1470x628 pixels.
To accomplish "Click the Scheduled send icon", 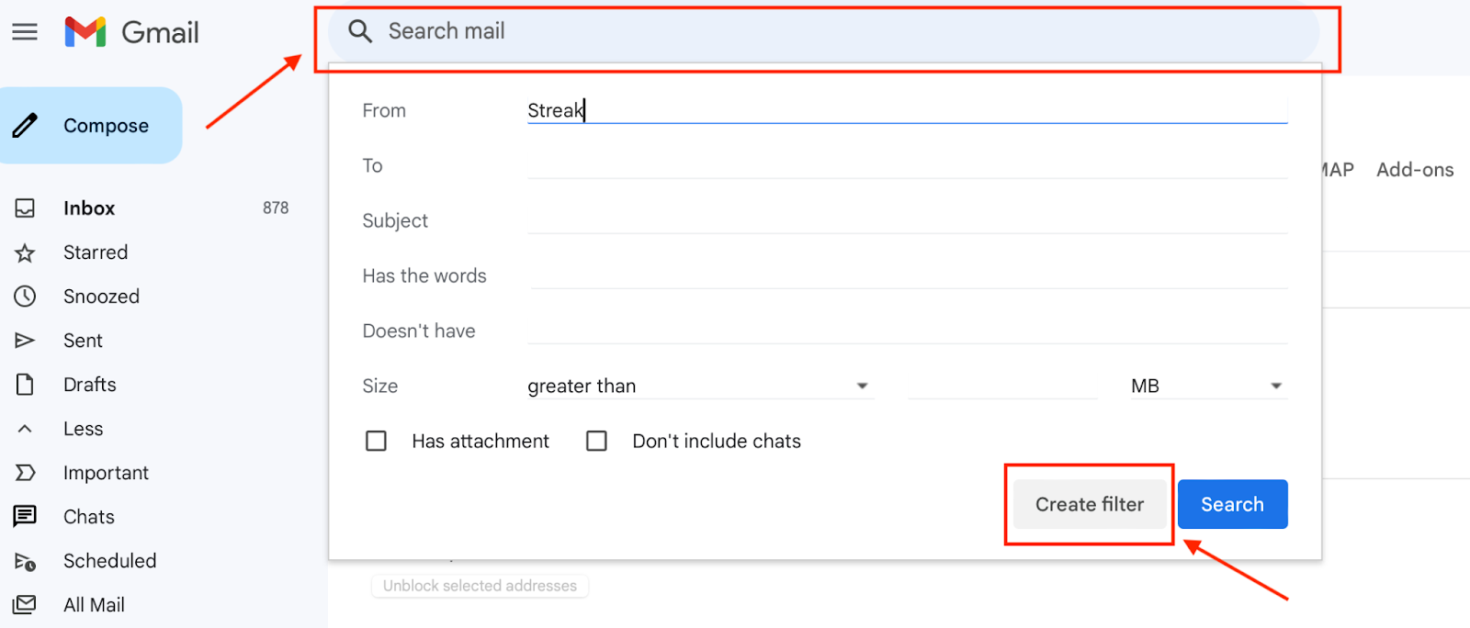I will click(x=25, y=561).
